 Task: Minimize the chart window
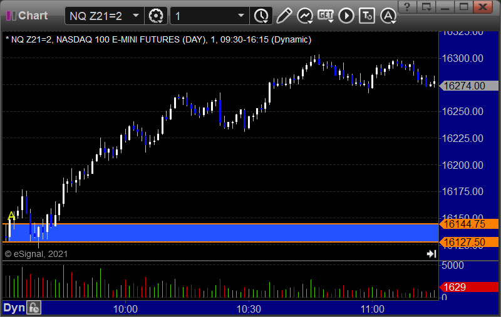click(445, 7)
